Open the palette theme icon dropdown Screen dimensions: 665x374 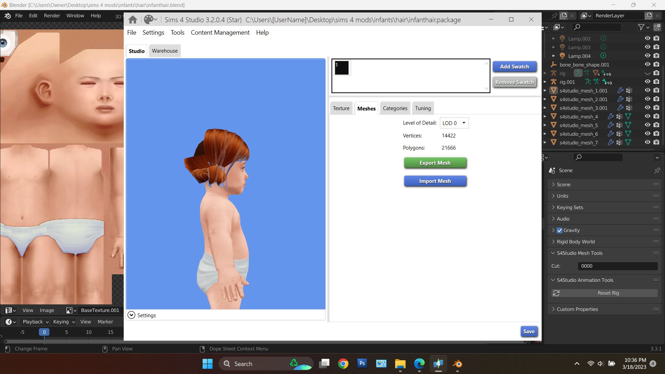tap(151, 20)
